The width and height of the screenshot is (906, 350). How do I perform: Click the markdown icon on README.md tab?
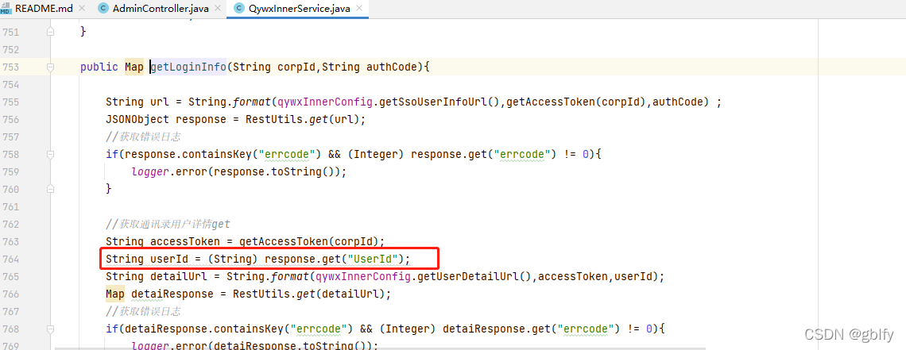tap(6, 9)
